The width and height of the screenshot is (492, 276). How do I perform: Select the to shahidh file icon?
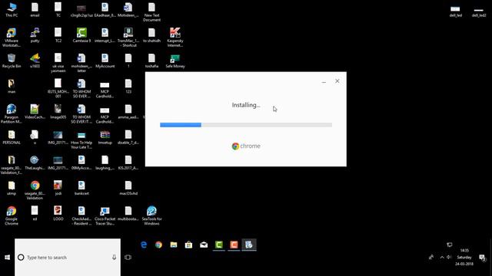pyautogui.click(x=152, y=35)
